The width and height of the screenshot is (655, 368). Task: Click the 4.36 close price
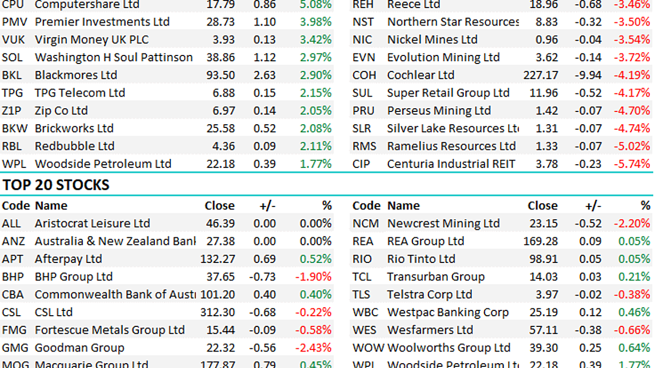click(223, 146)
